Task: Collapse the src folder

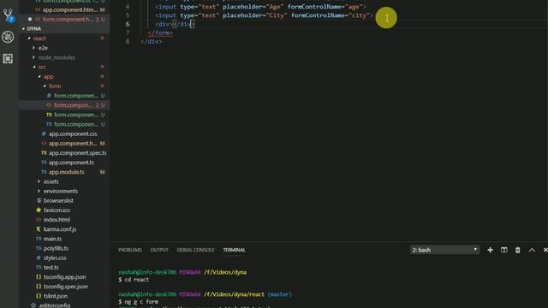Action: pyautogui.click(x=42, y=67)
